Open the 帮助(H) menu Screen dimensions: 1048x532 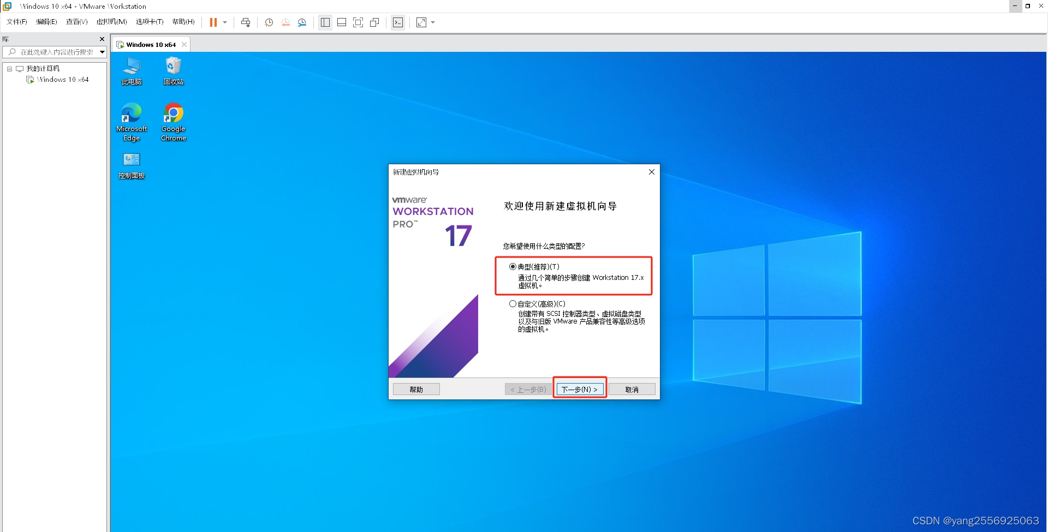click(183, 22)
